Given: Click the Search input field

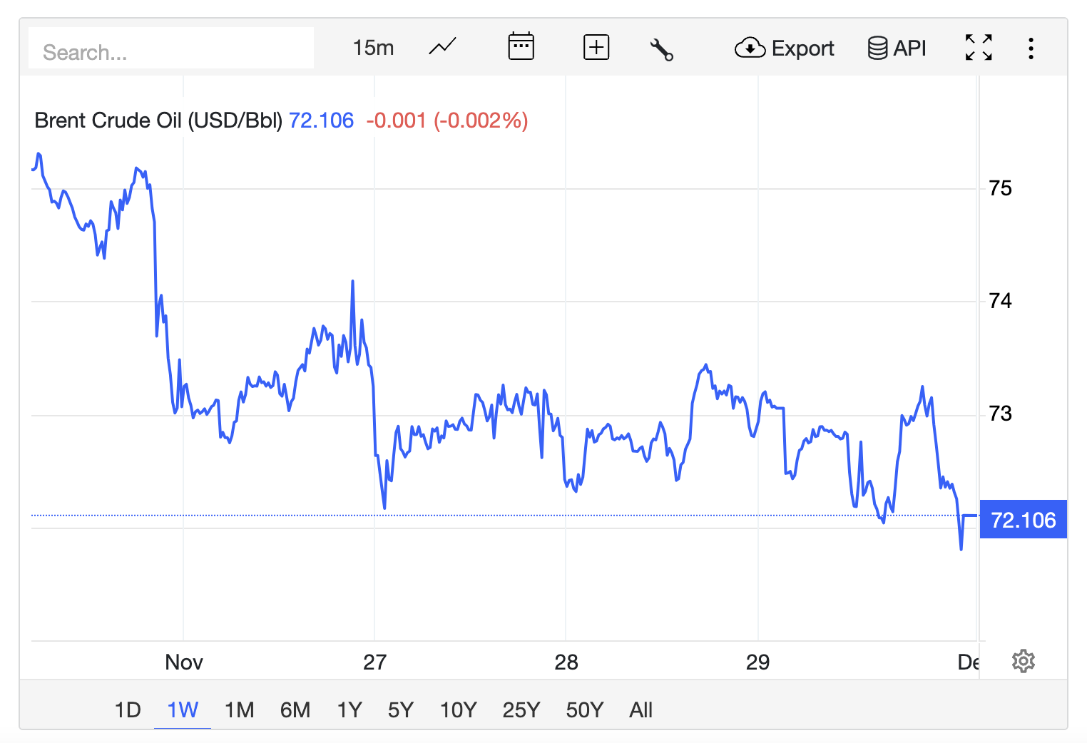Looking at the screenshot, I should click(171, 48).
